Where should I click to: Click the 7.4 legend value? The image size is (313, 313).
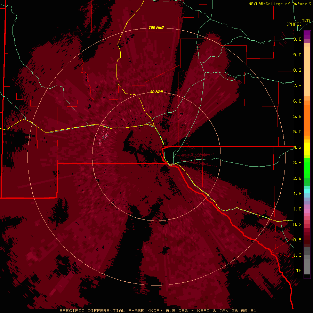pos(297,86)
